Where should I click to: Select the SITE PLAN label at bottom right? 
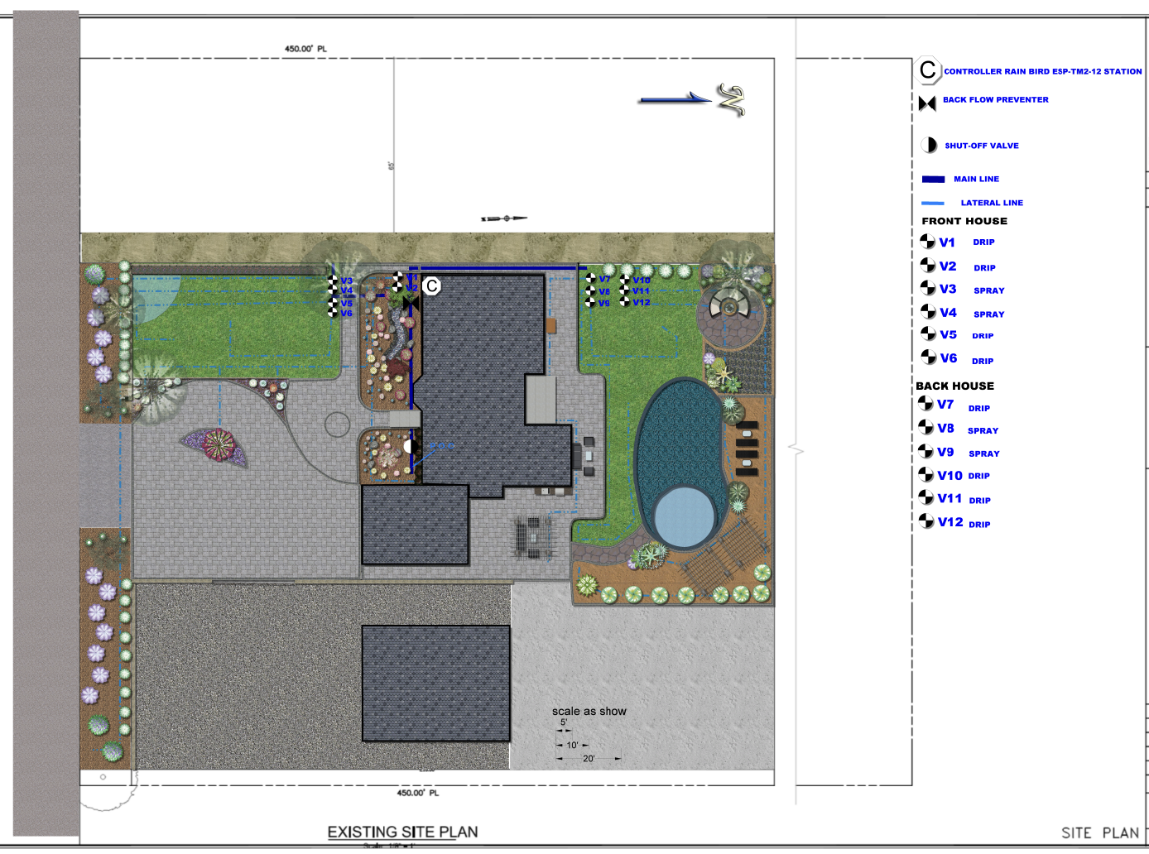pyautogui.click(x=1099, y=833)
